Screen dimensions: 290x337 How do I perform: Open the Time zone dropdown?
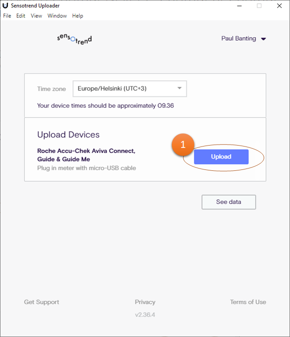coord(129,88)
